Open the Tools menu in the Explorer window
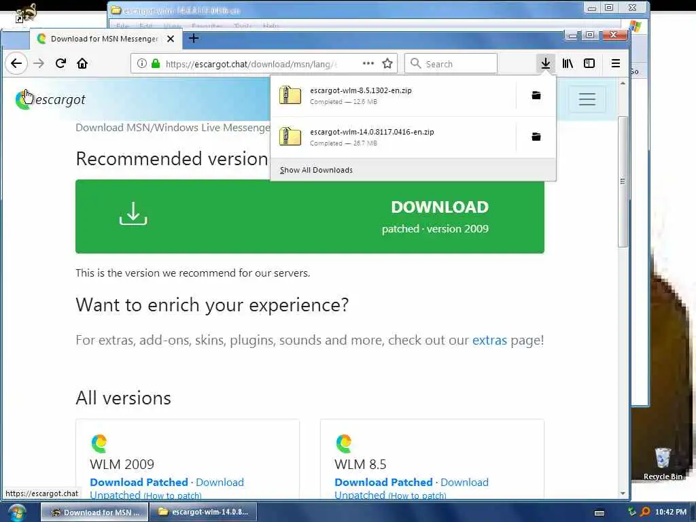 pyautogui.click(x=243, y=27)
